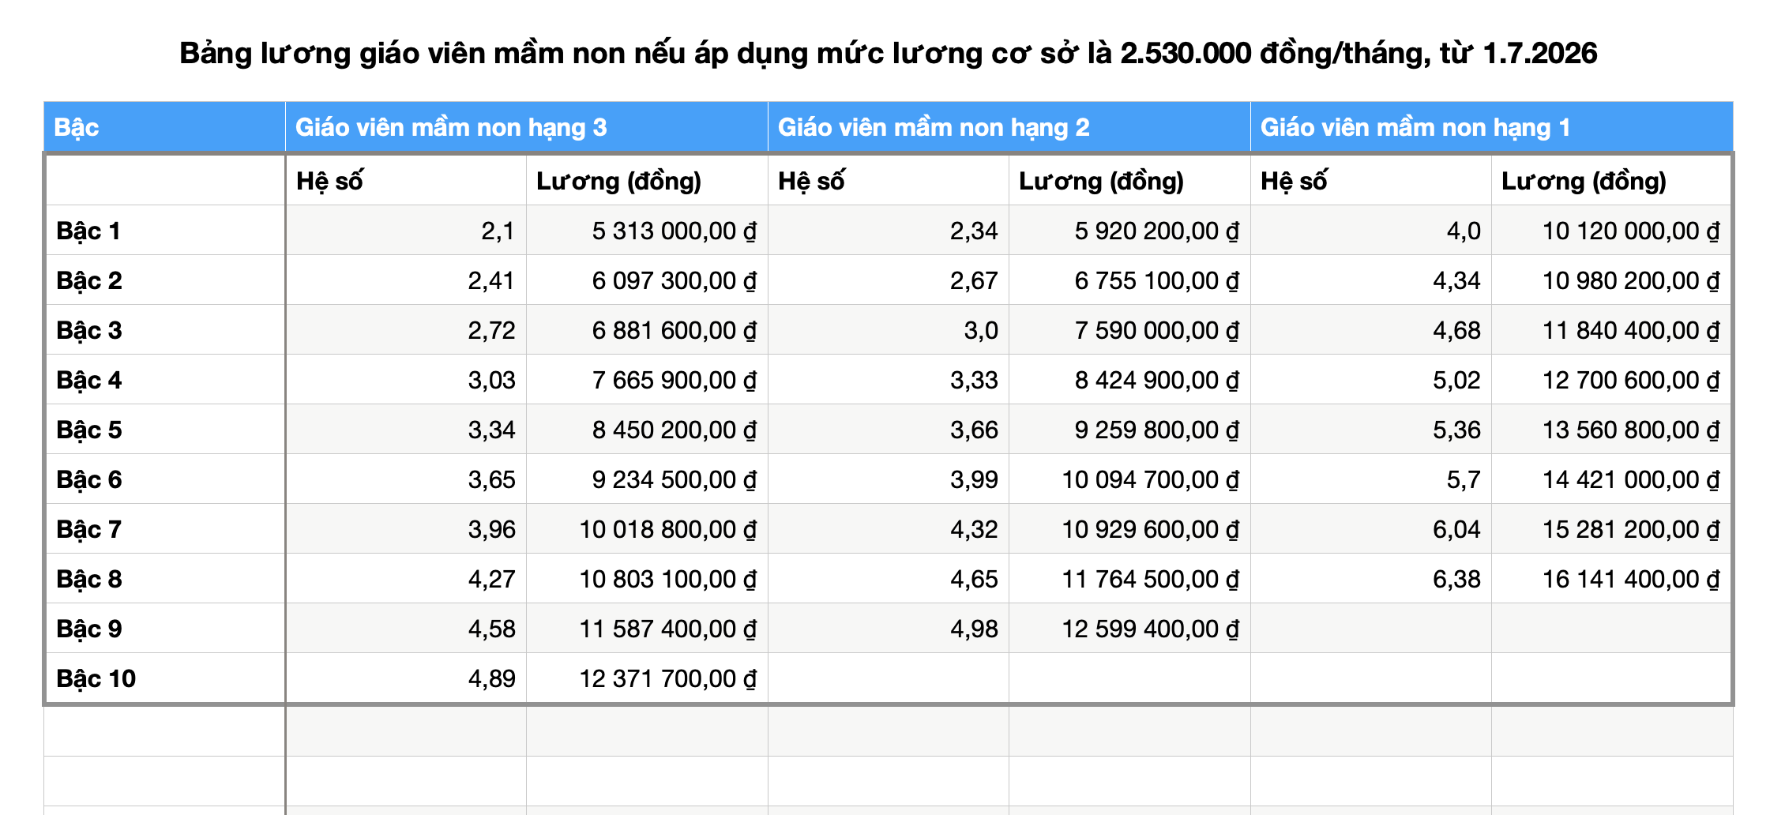The height and width of the screenshot is (815, 1785).
Task: Click the cell with hệ số 2,72
Action: [406, 330]
